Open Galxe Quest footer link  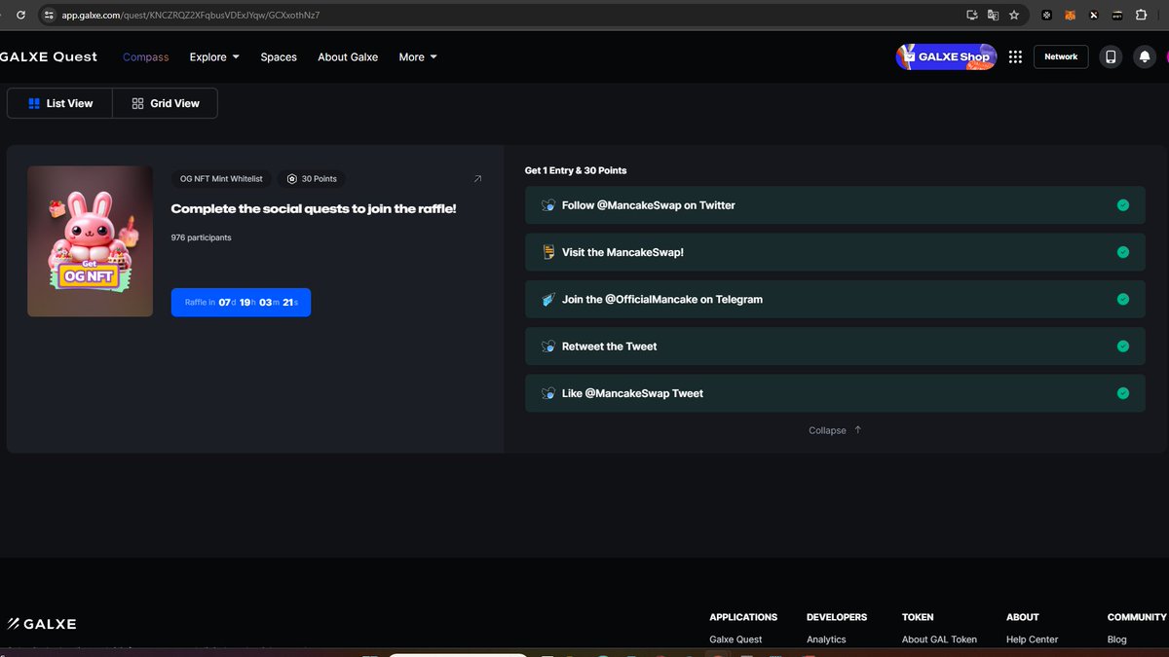[735, 639]
